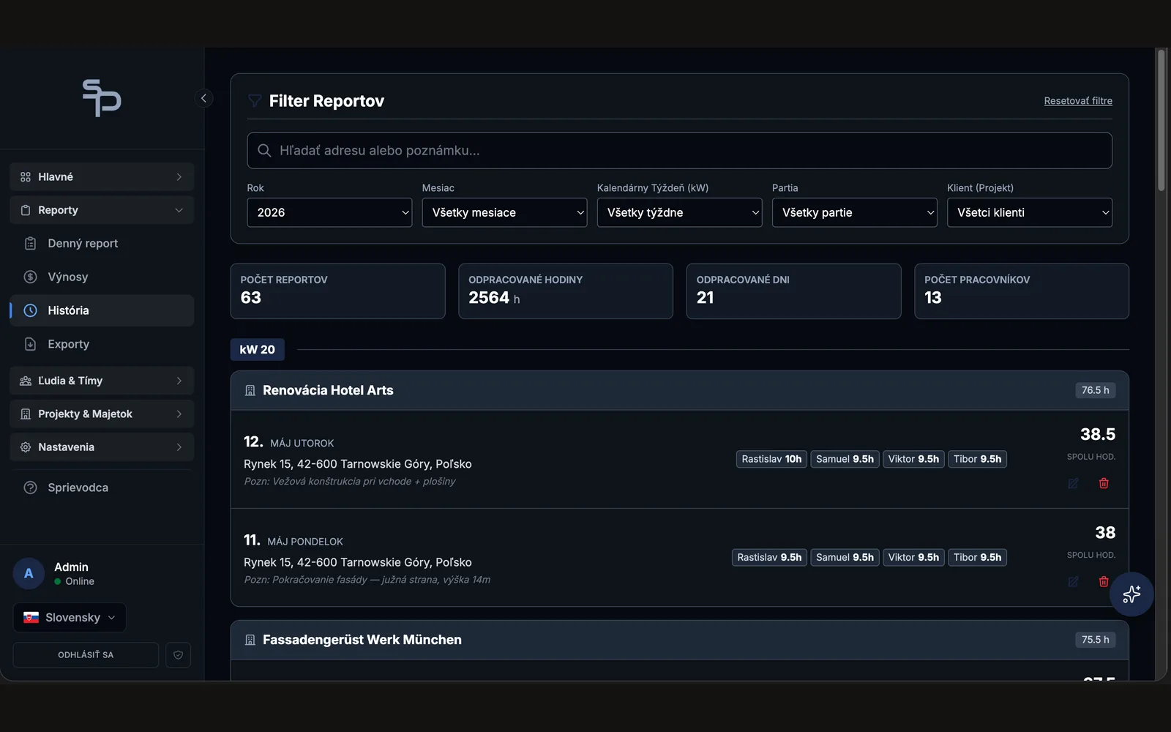Expand Nastavenia section

coord(102,447)
